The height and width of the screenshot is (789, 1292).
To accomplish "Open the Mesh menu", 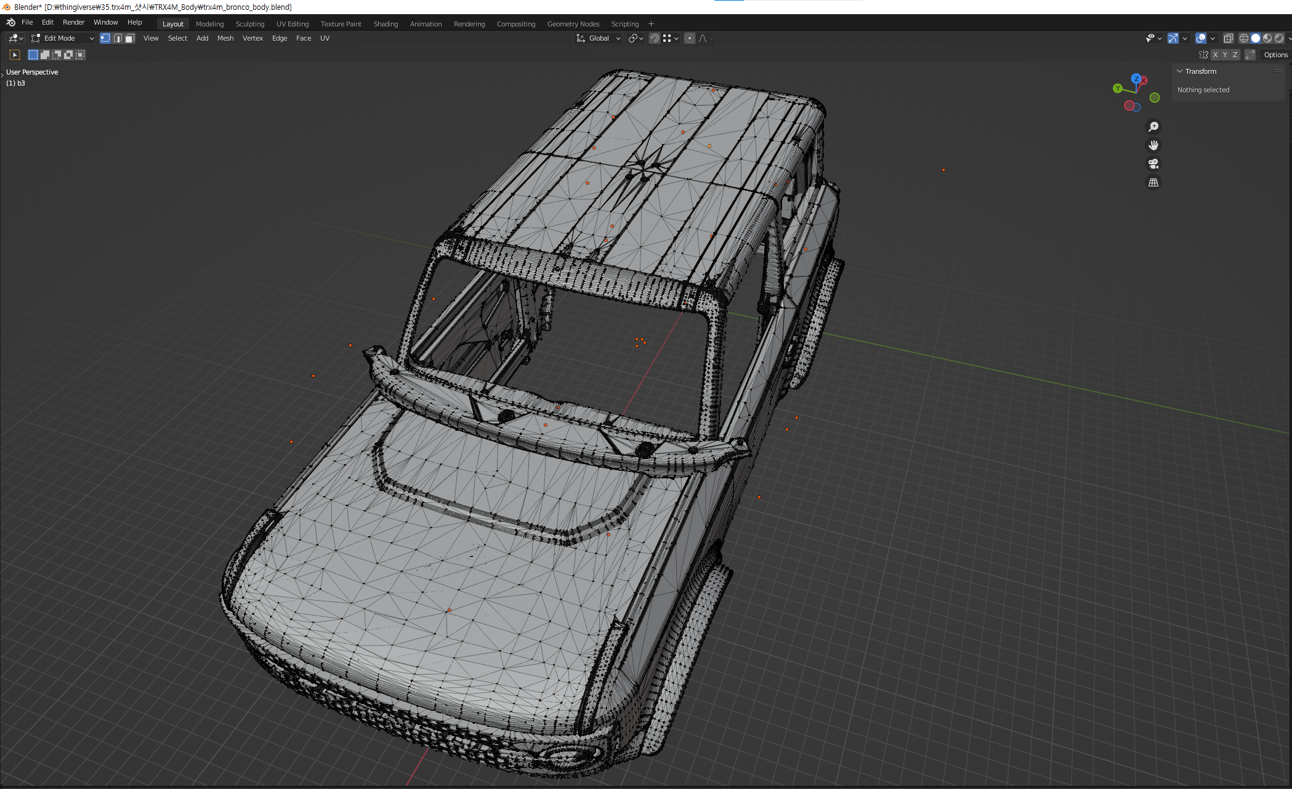I will [x=225, y=38].
